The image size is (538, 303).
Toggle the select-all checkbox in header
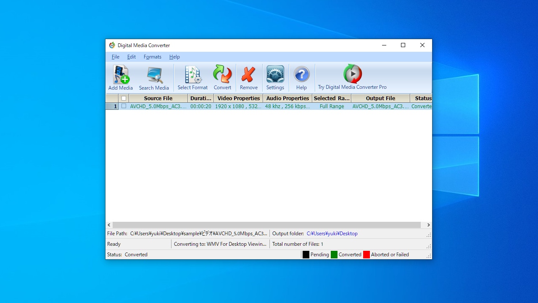point(124,98)
